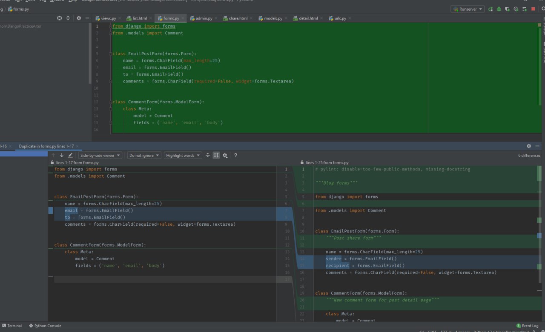Click highlighted 'email' in left diff
545x332 pixels.
71,210
